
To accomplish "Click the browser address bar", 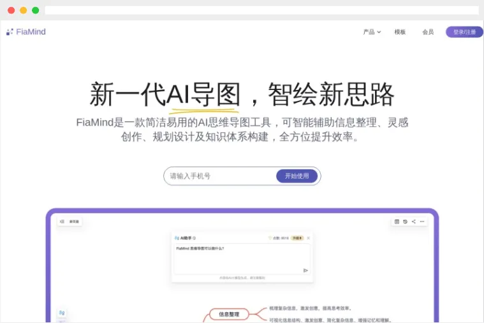I will [x=261, y=10].
